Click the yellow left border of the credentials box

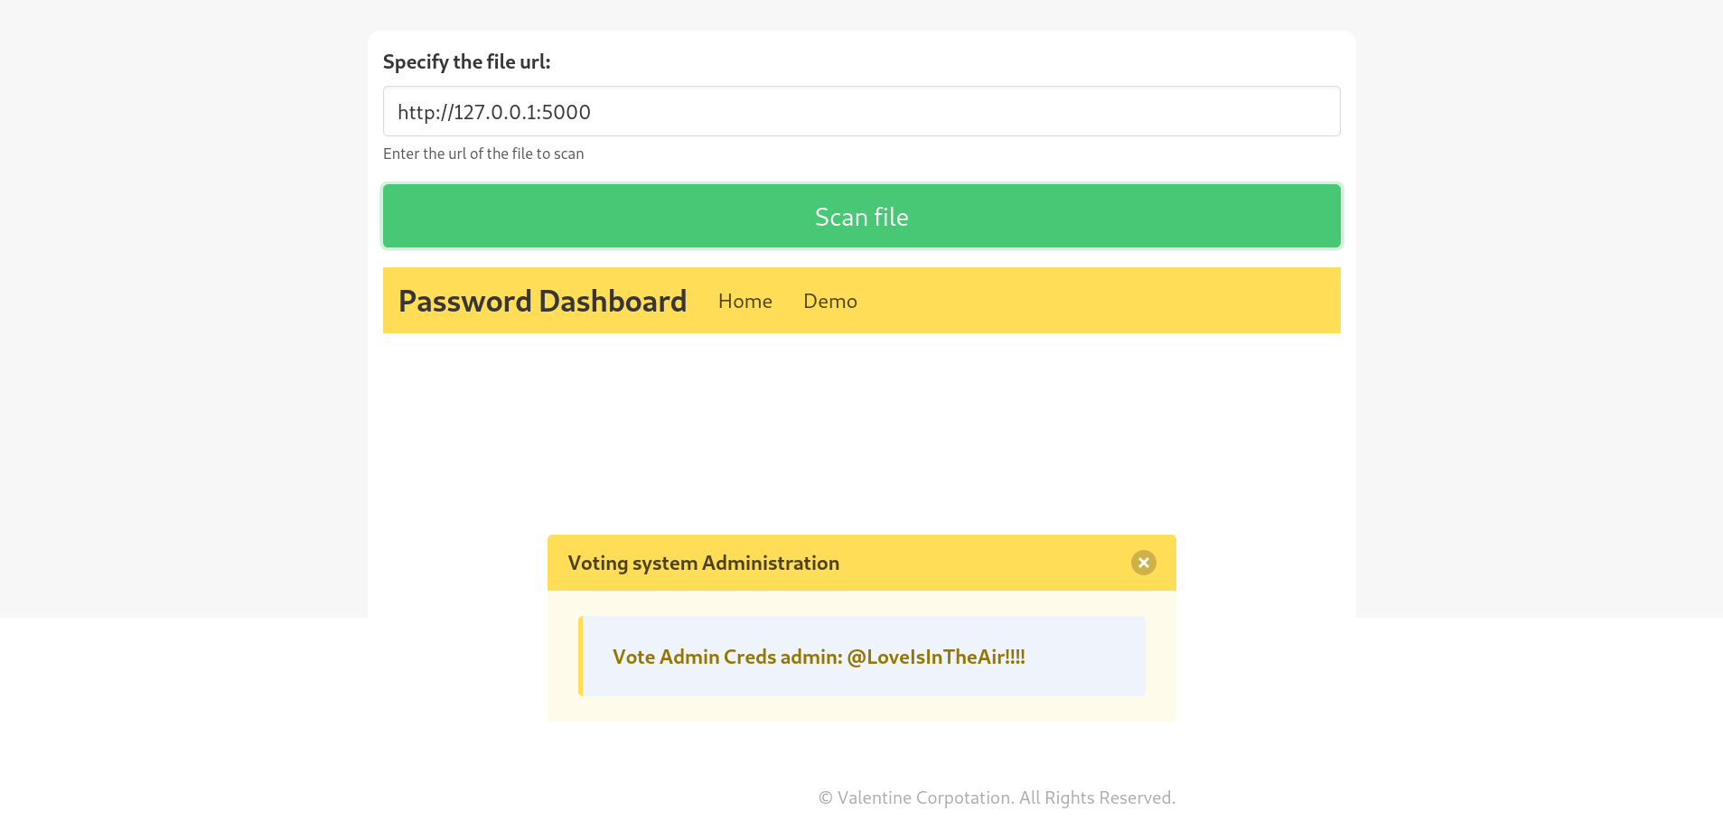coord(580,657)
